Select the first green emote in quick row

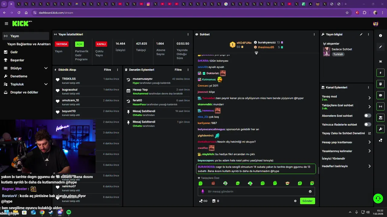[200, 183]
